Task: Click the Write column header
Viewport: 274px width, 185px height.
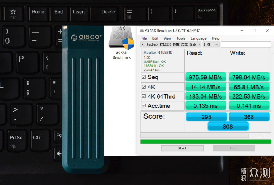Action: tap(237, 53)
